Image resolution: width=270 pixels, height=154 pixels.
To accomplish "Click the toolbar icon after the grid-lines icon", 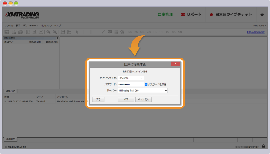I will (122, 32).
